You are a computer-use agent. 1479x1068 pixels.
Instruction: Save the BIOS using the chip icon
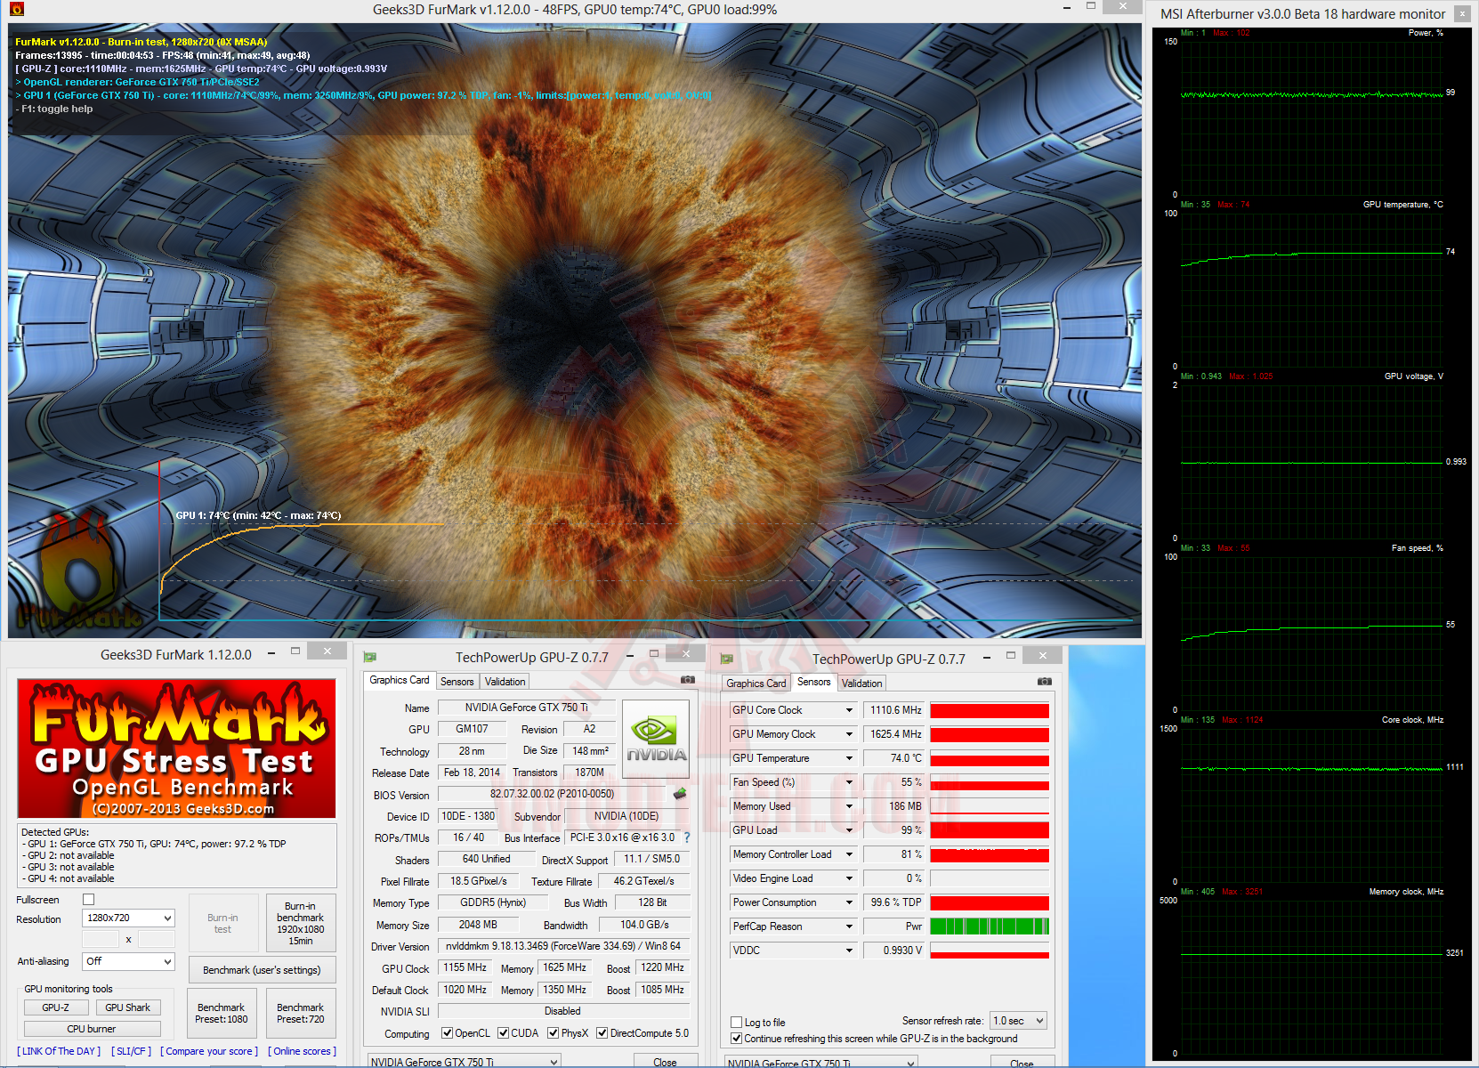(680, 793)
